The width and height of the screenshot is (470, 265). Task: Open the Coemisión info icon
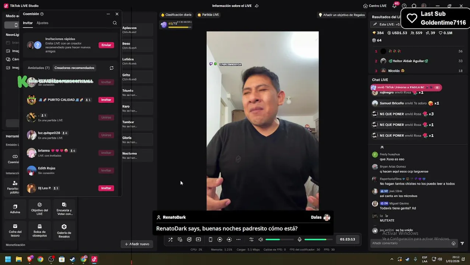(42, 14)
